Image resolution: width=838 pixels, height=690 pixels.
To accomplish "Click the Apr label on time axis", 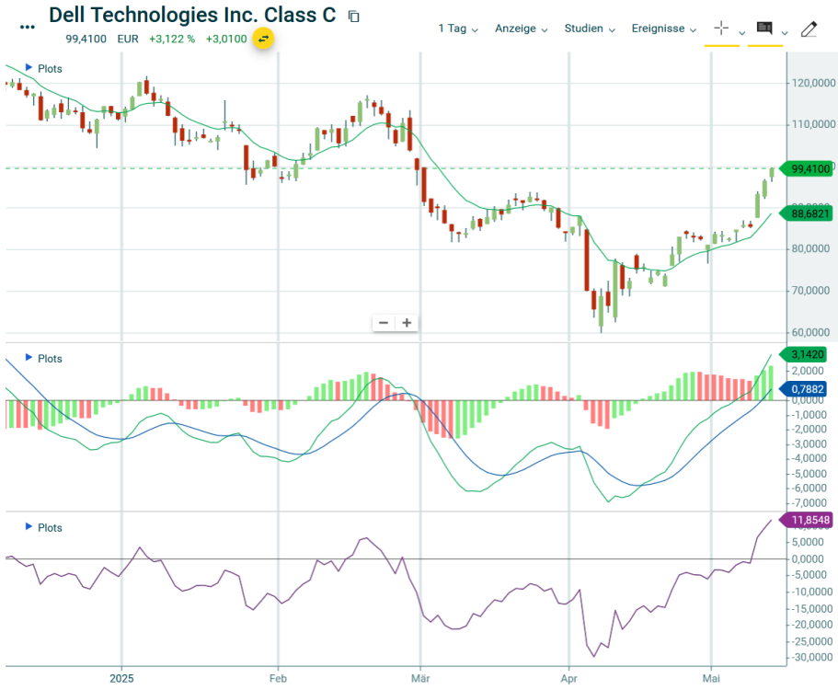I will point(568,678).
